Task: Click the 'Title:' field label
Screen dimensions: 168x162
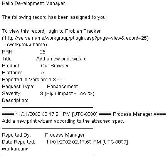Action: pos(7,59)
